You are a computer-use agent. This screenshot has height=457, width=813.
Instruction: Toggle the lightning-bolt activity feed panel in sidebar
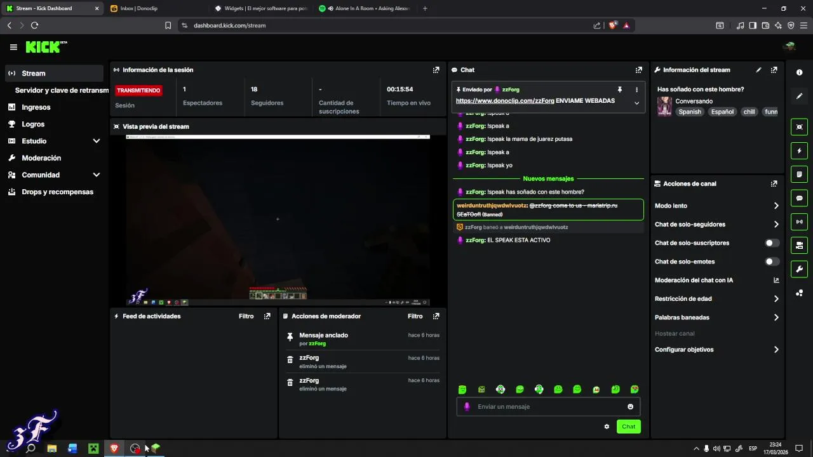[799, 150]
